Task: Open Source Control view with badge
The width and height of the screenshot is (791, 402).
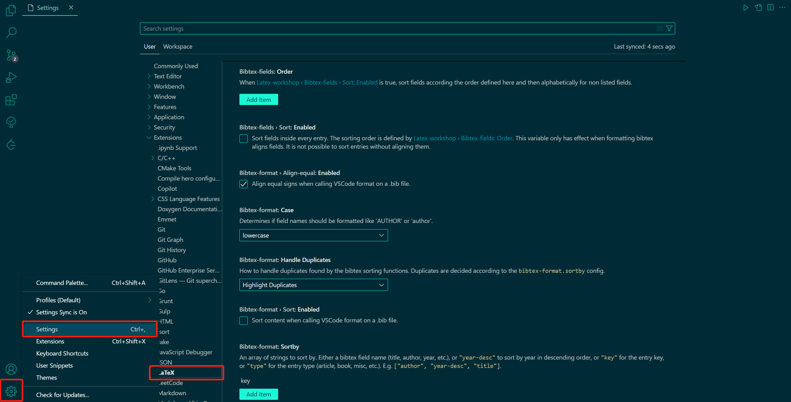Action: [x=11, y=55]
